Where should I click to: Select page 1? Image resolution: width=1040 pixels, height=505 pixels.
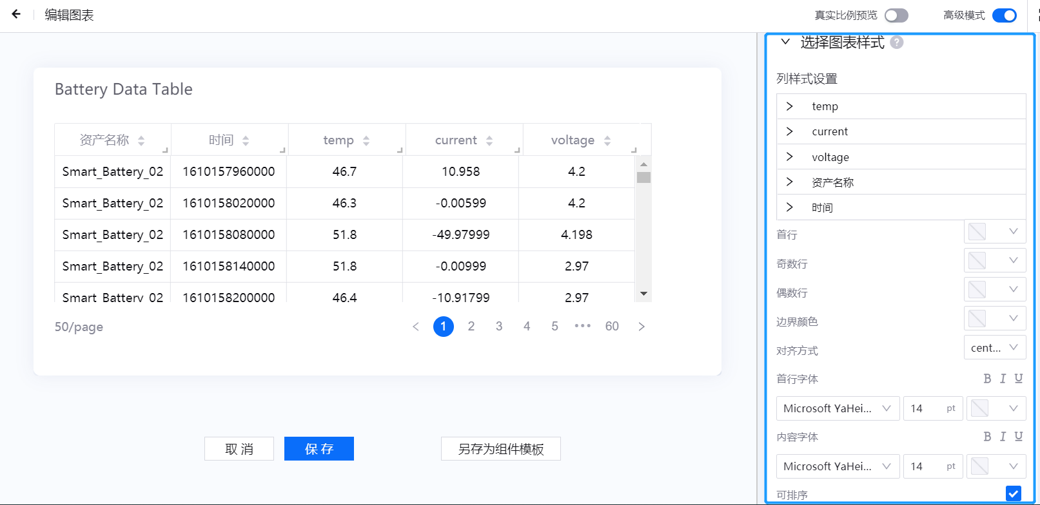(444, 327)
